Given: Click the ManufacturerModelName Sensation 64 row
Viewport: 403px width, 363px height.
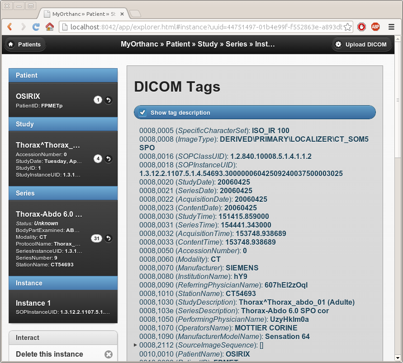Looking at the screenshot, I should [x=224, y=336].
